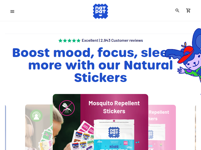Open the hamburger navigation menu
Image resolution: width=201 pixels, height=150 pixels.
[12, 11]
